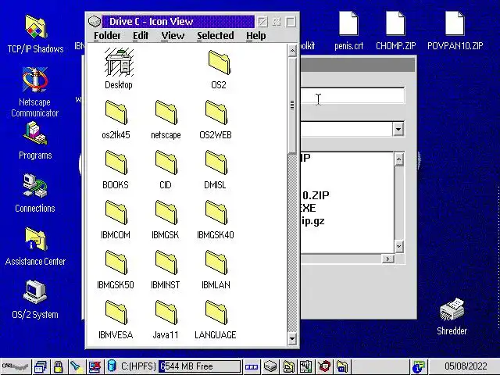Select the IBMVESA folder
Image resolution: width=500 pixels, height=375 pixels.
116,312
